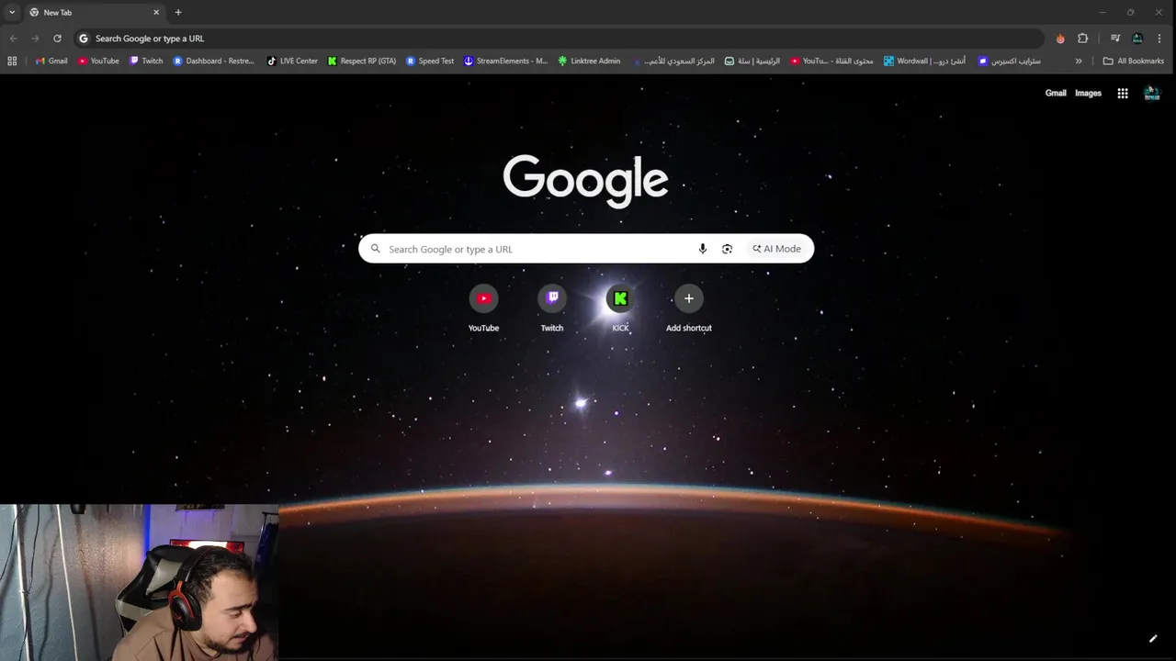Open the Twitch shortcut tile
This screenshot has width=1176, height=661.
[x=552, y=309]
